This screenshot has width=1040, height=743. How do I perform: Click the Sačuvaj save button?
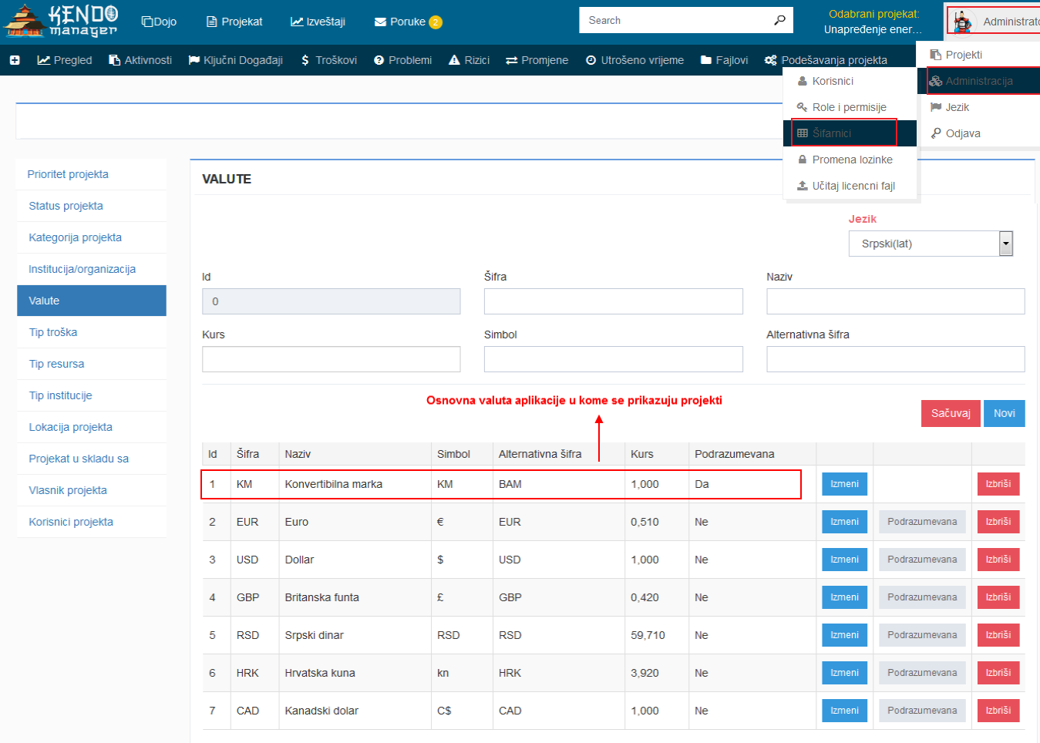tap(951, 413)
